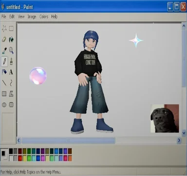187x176 pixels.
Task: Choose the Rounded Rectangle tool
Action: tap(11, 105)
